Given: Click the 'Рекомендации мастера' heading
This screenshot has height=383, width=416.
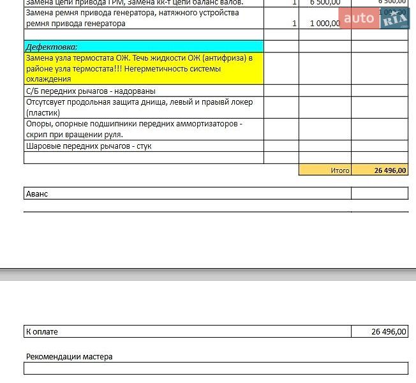Looking at the screenshot, I should pyautogui.click(x=70, y=356).
